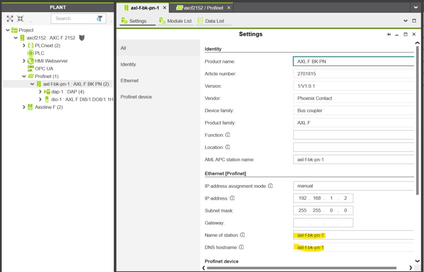Click the DNS hostname info icon
Viewport: 424px width, 272px height.
tap(241, 247)
